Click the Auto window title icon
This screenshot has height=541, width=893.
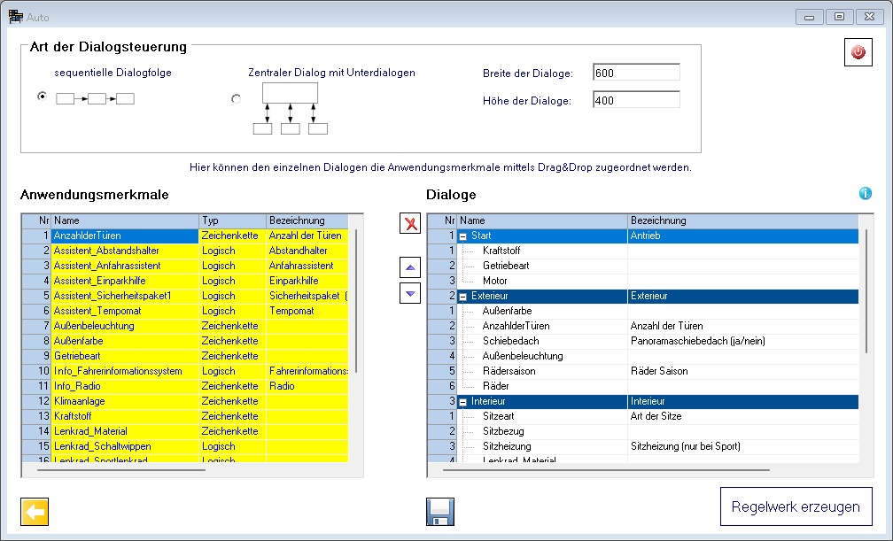[15, 16]
